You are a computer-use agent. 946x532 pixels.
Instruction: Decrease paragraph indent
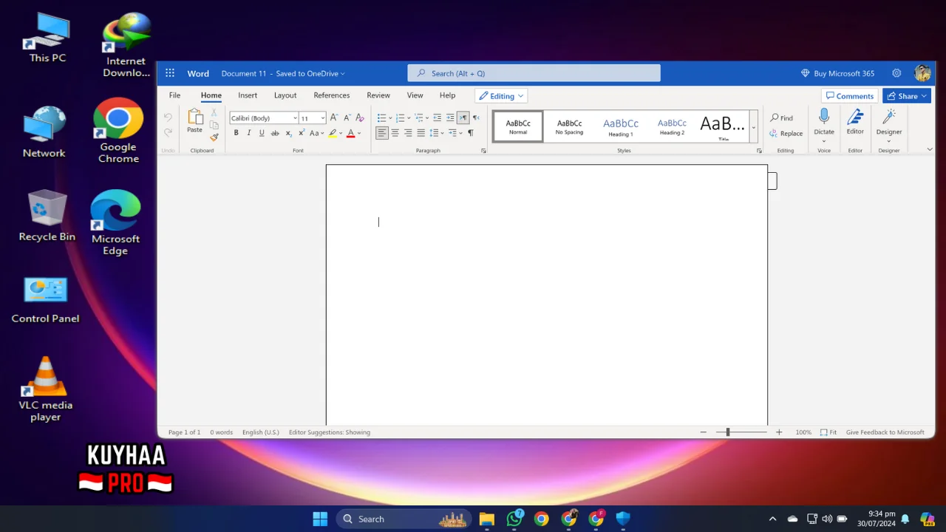pos(437,117)
